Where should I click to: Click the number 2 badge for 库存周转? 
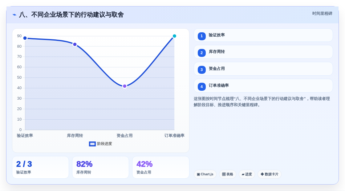coord(201,53)
